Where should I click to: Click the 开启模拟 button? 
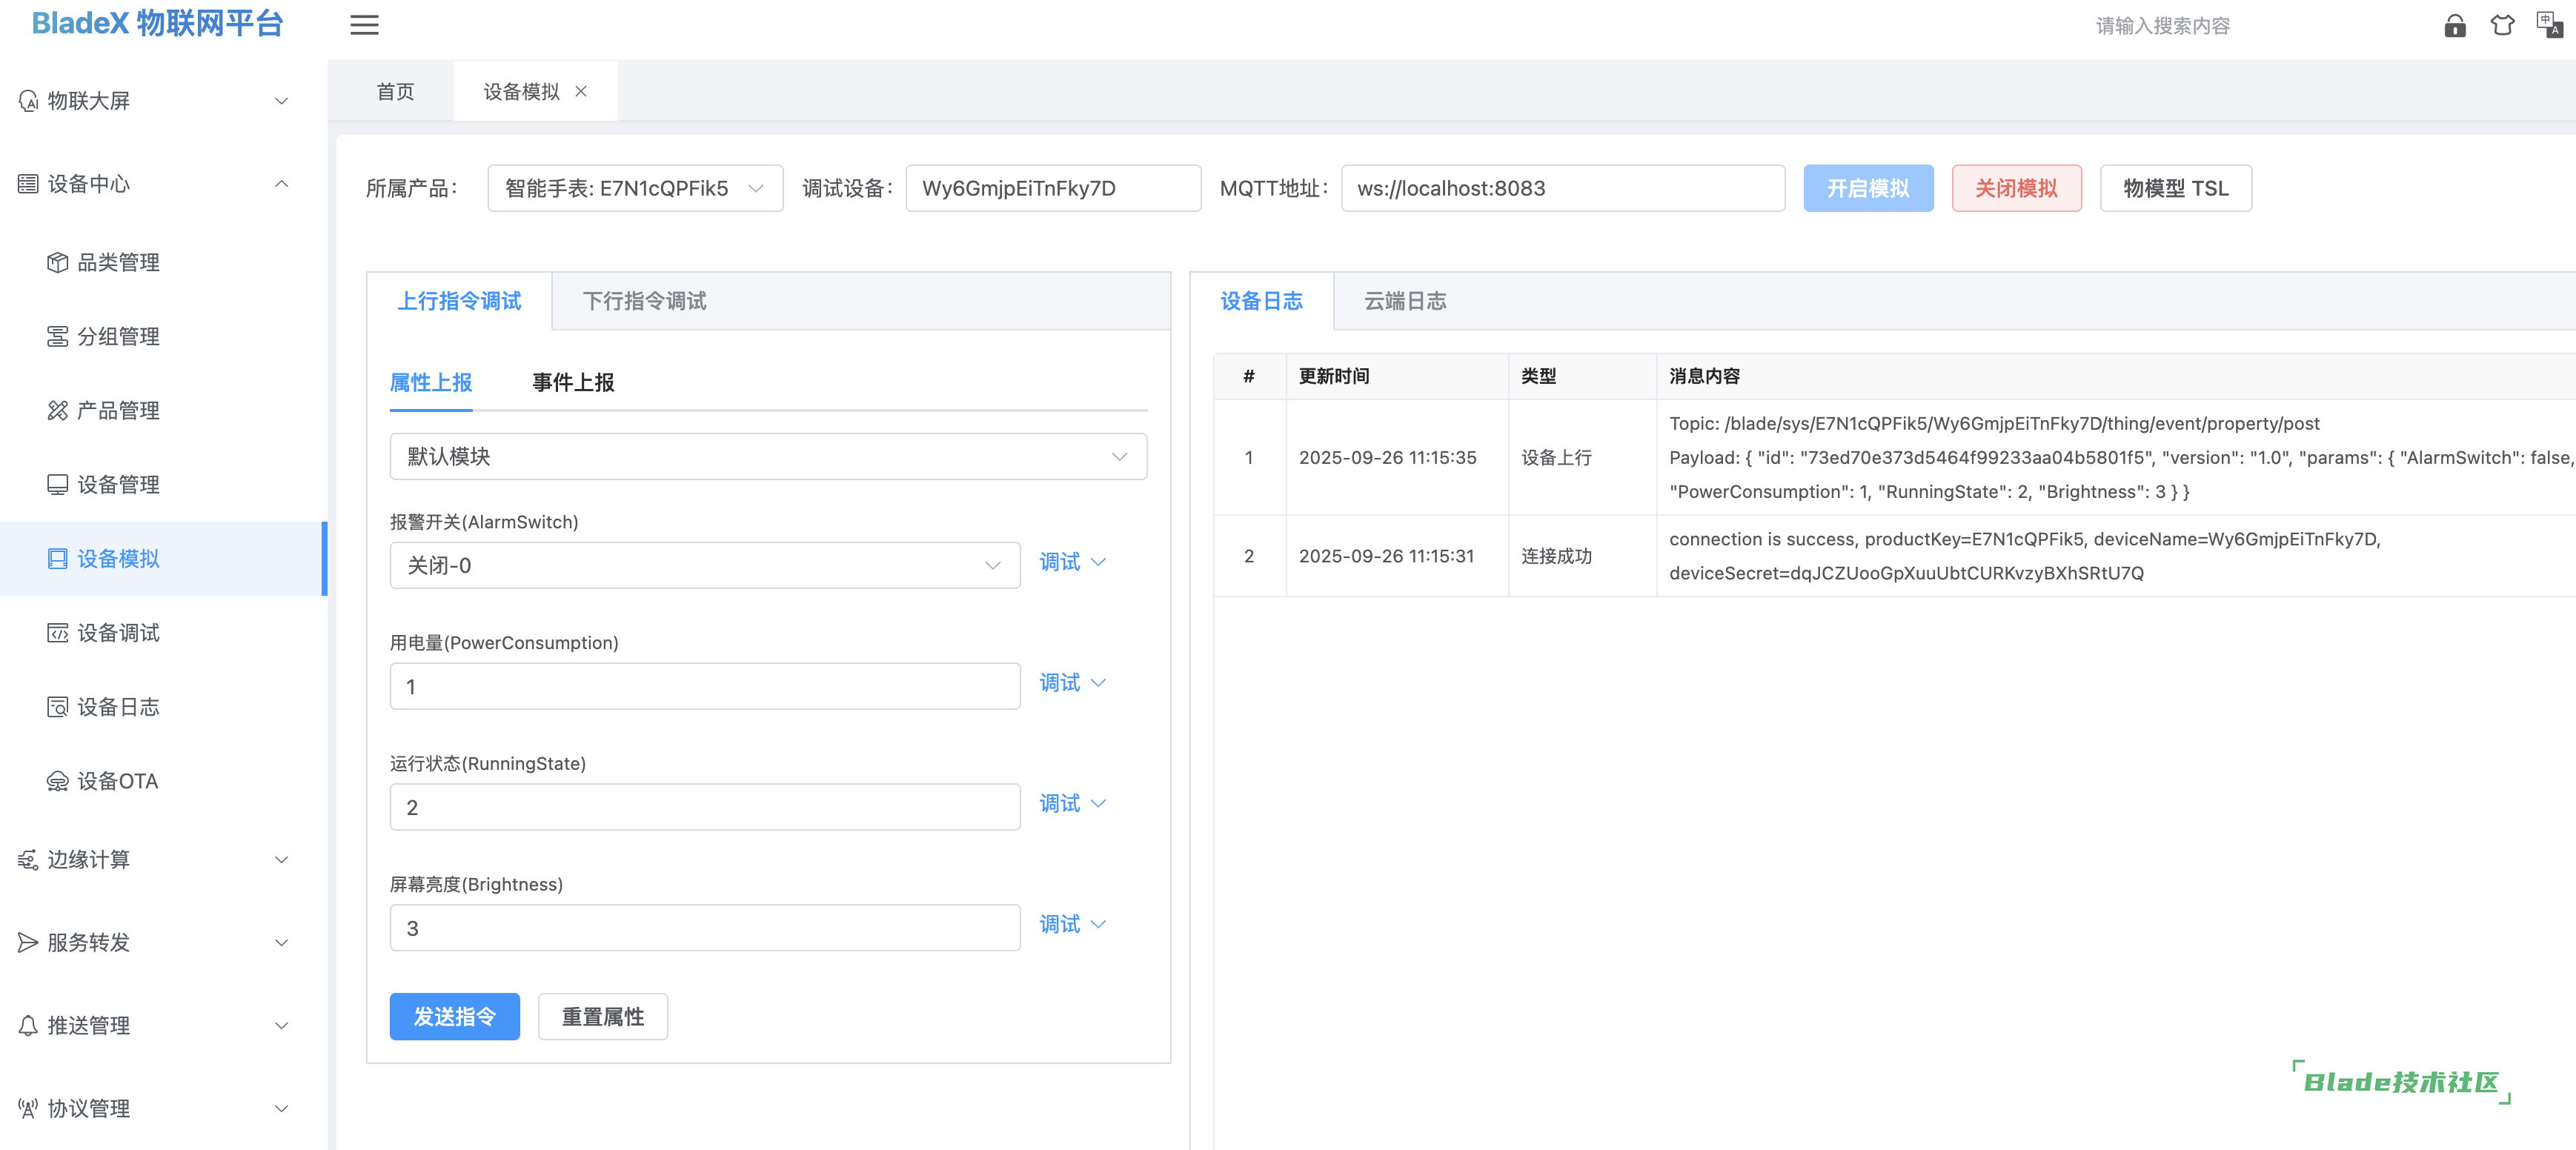tap(1868, 188)
